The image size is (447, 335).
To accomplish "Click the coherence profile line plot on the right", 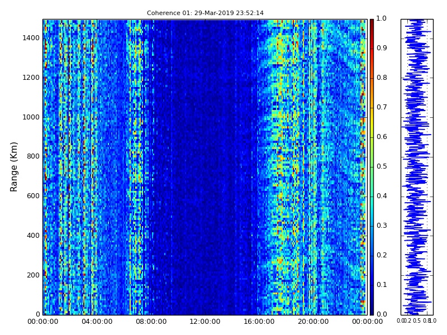I will click(417, 167).
